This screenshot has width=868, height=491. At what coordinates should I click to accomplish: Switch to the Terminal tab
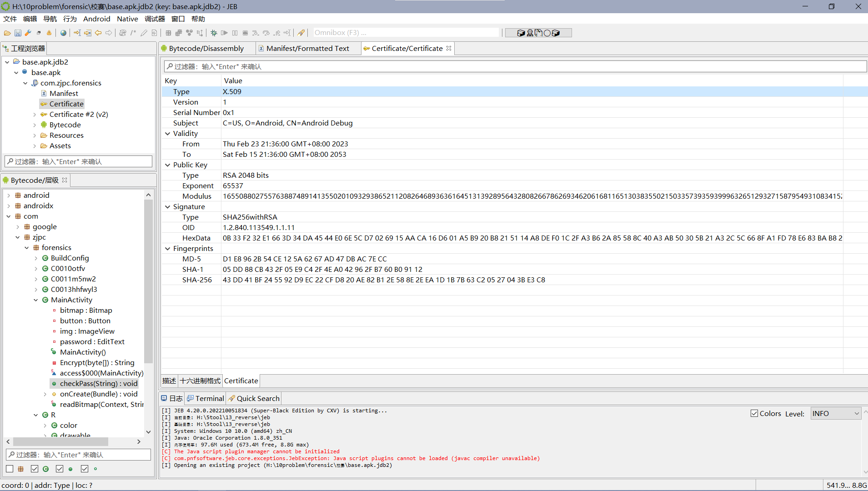point(205,398)
